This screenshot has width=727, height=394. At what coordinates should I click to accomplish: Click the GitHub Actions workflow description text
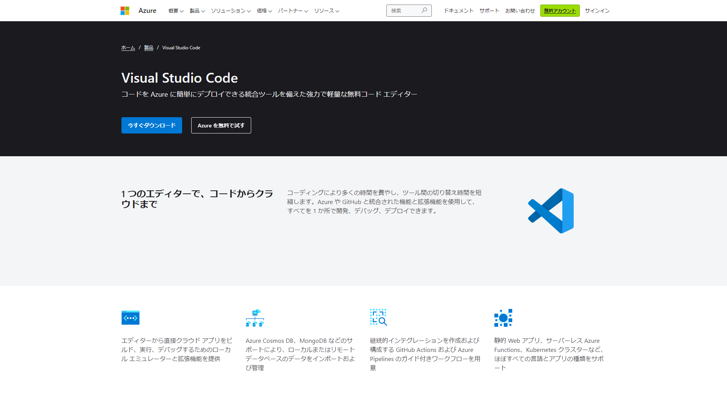425,354
